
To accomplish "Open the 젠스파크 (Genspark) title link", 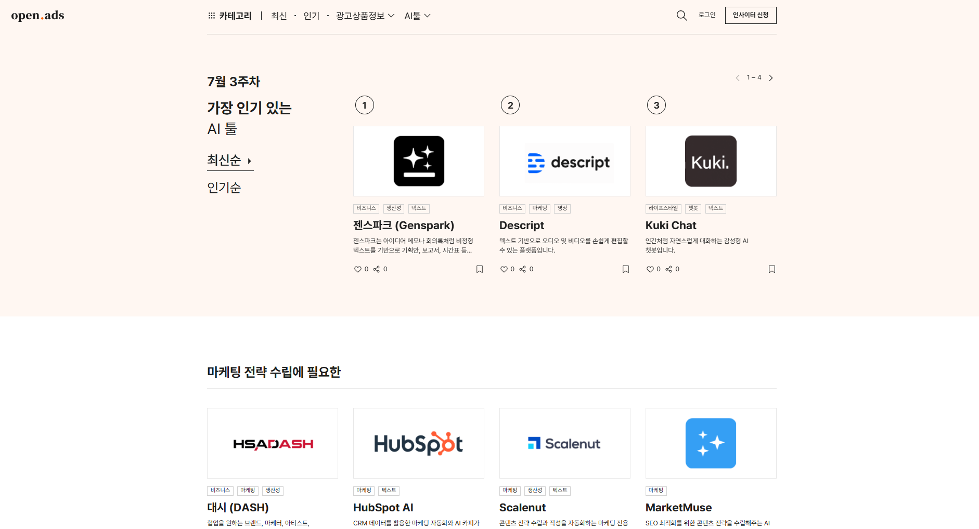I will pos(404,226).
